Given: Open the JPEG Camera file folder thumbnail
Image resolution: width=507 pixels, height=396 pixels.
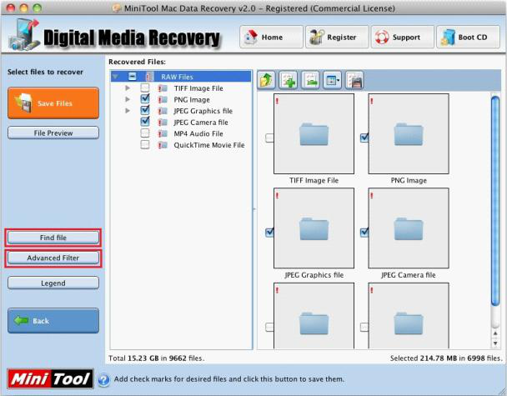Looking at the screenshot, I should [409, 228].
